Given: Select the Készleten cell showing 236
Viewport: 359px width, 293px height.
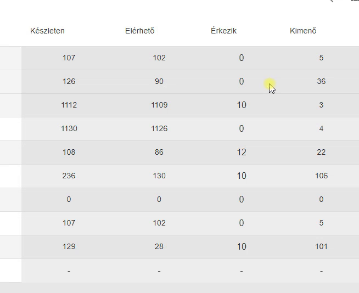Looking at the screenshot, I should pyautogui.click(x=69, y=176).
